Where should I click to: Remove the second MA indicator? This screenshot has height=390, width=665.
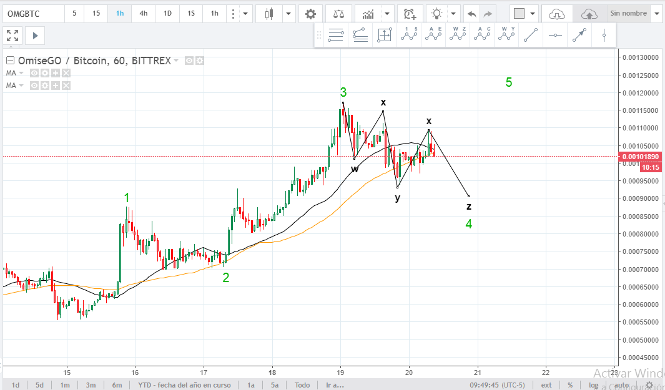pyautogui.click(x=66, y=85)
